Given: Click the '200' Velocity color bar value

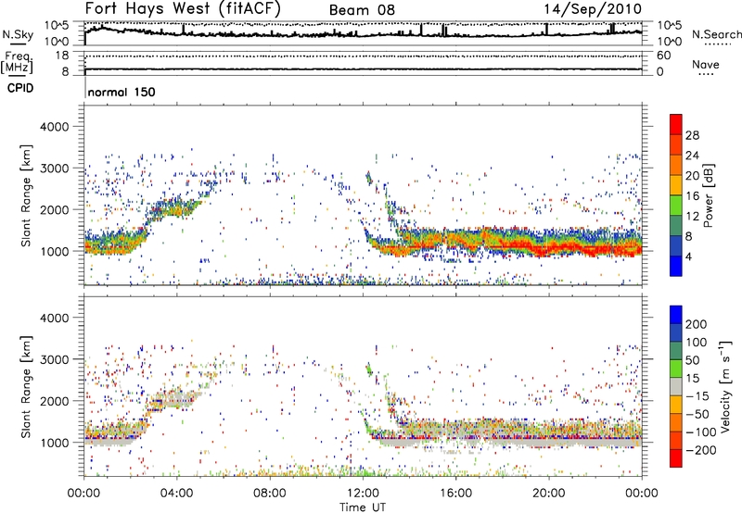Looking at the screenshot, I should click(697, 324).
